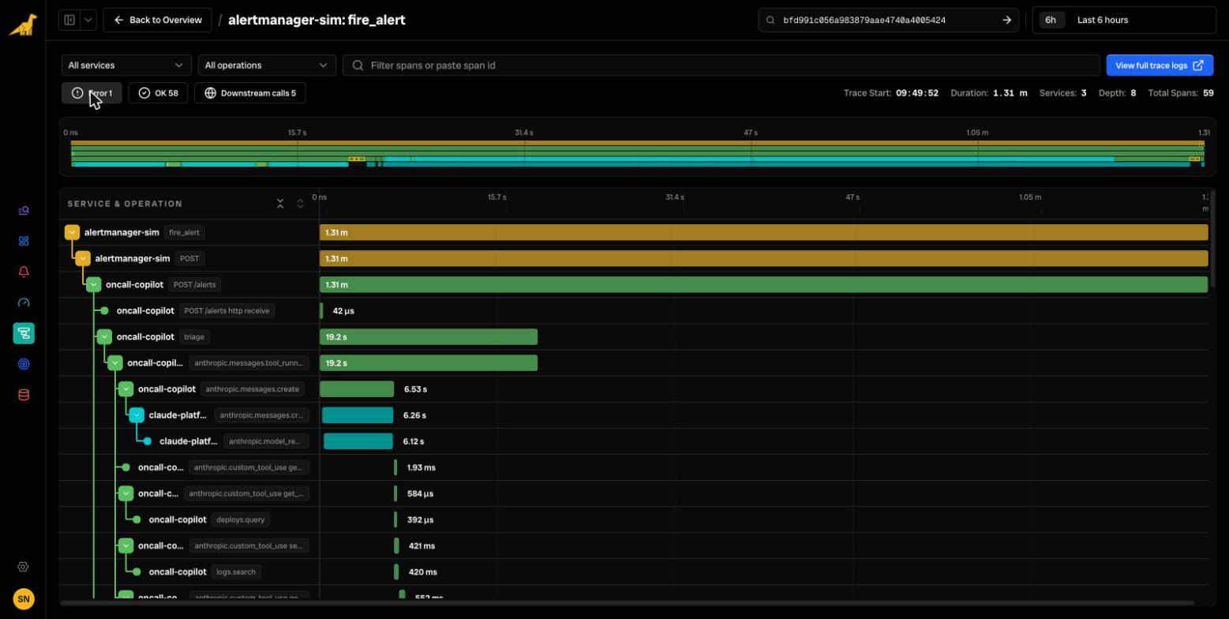Click the teal 6.26 s span bar
Viewport: 1229px width, 619px height.
358,415
